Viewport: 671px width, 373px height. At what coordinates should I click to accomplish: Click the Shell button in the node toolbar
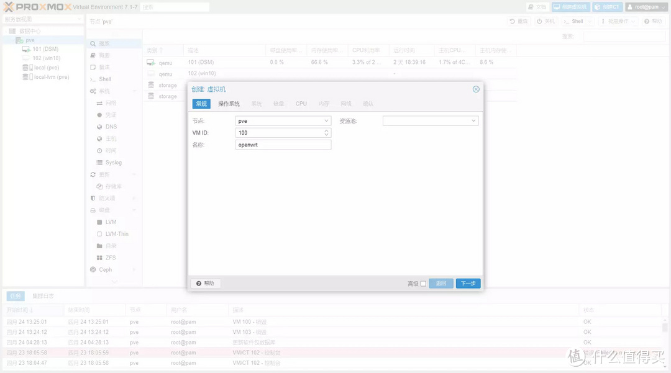(573, 21)
